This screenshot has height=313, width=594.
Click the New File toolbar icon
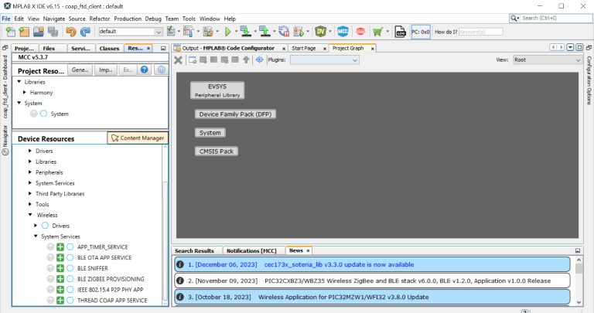10,32
